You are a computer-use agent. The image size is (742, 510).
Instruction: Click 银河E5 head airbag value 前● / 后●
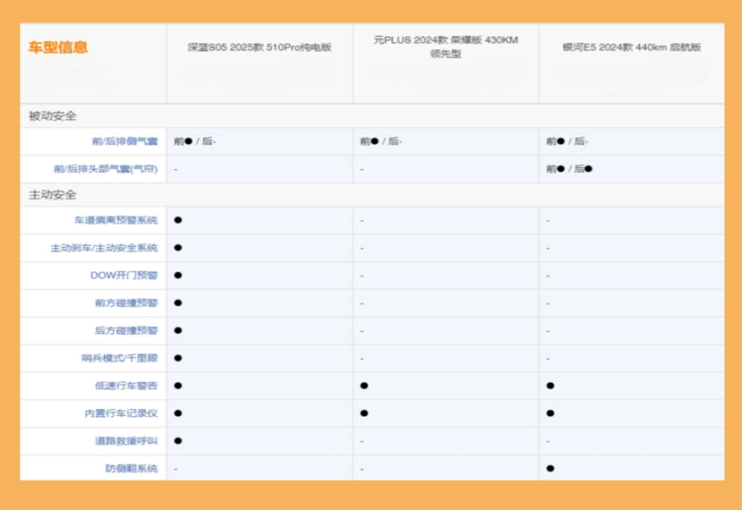coord(569,169)
